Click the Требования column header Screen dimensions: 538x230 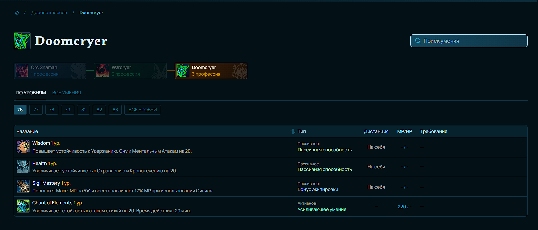pyautogui.click(x=434, y=131)
